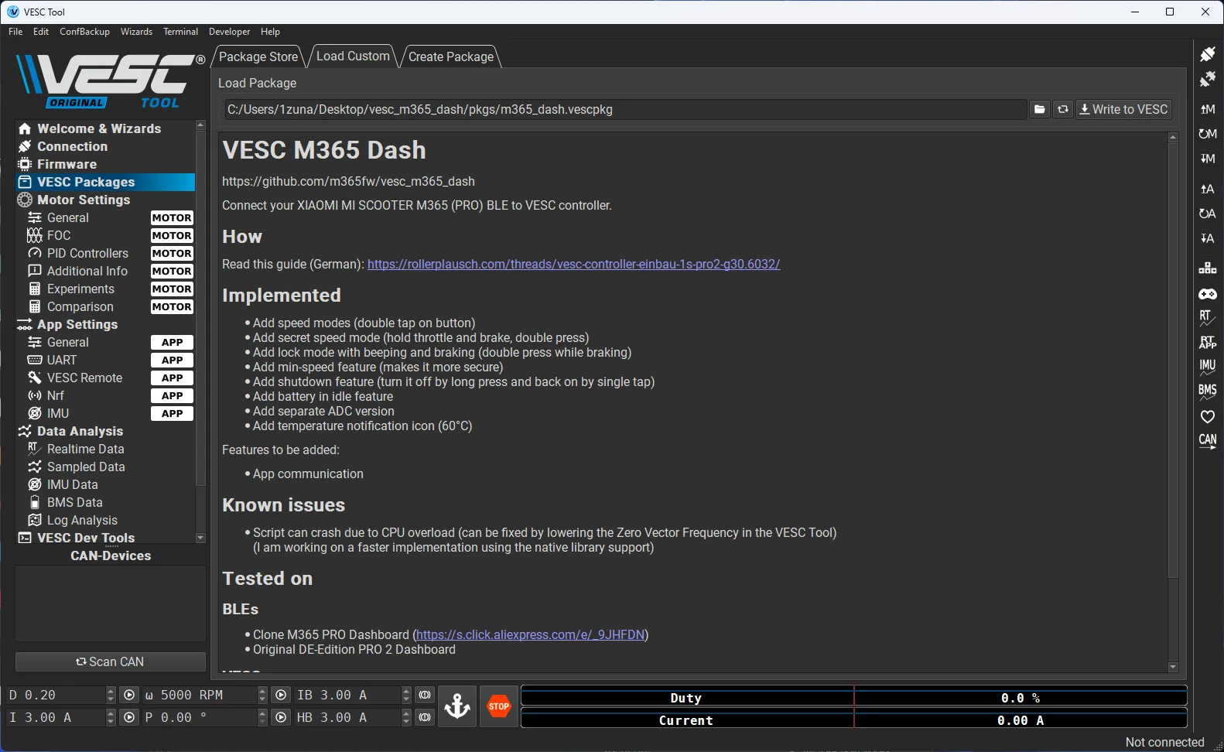Select VESC Packages in the sidebar
This screenshot has width=1224, height=752.
click(105, 182)
